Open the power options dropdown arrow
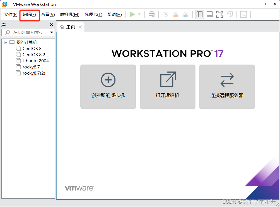 [x=139, y=14]
